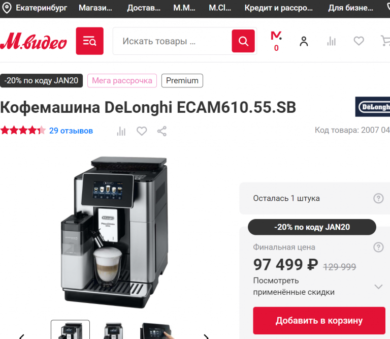Open the M bonus points icon
Image resolution: width=390 pixels, height=339 pixels.
[276, 41]
